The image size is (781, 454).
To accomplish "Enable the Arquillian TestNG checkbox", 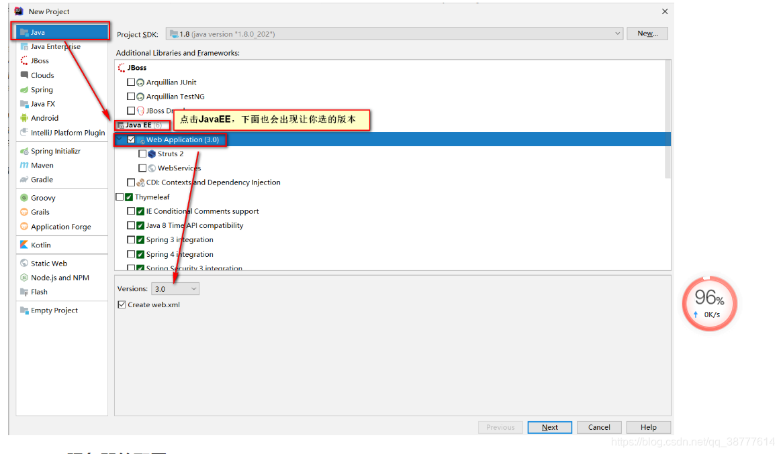I will point(131,97).
